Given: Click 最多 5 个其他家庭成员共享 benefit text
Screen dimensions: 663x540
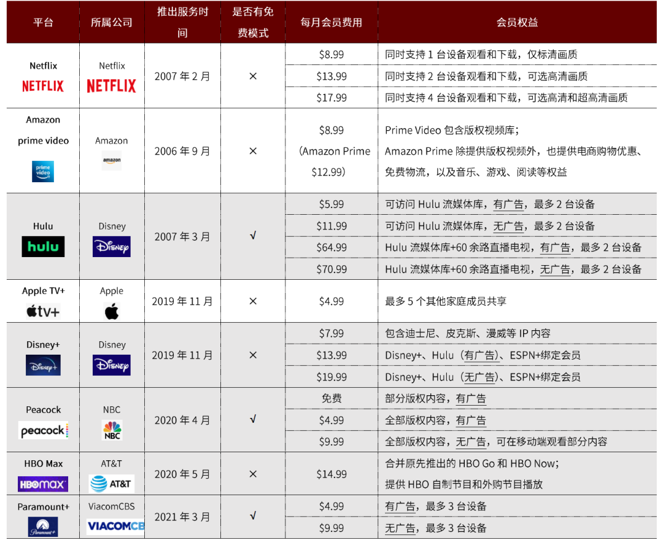Looking at the screenshot, I should coord(445,301).
